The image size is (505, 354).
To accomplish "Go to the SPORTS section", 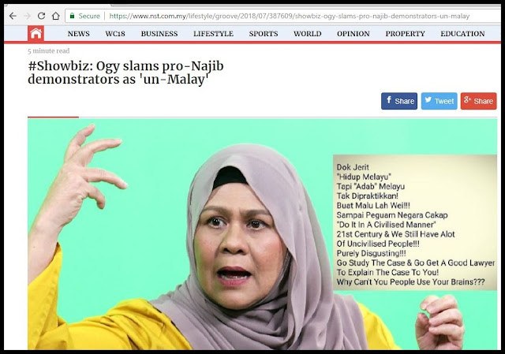I will 263,34.
